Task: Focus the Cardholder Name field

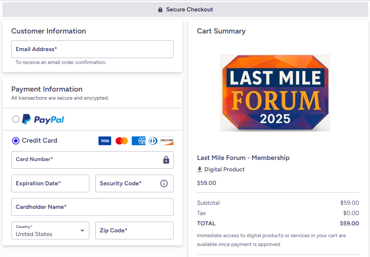Action: [92, 207]
